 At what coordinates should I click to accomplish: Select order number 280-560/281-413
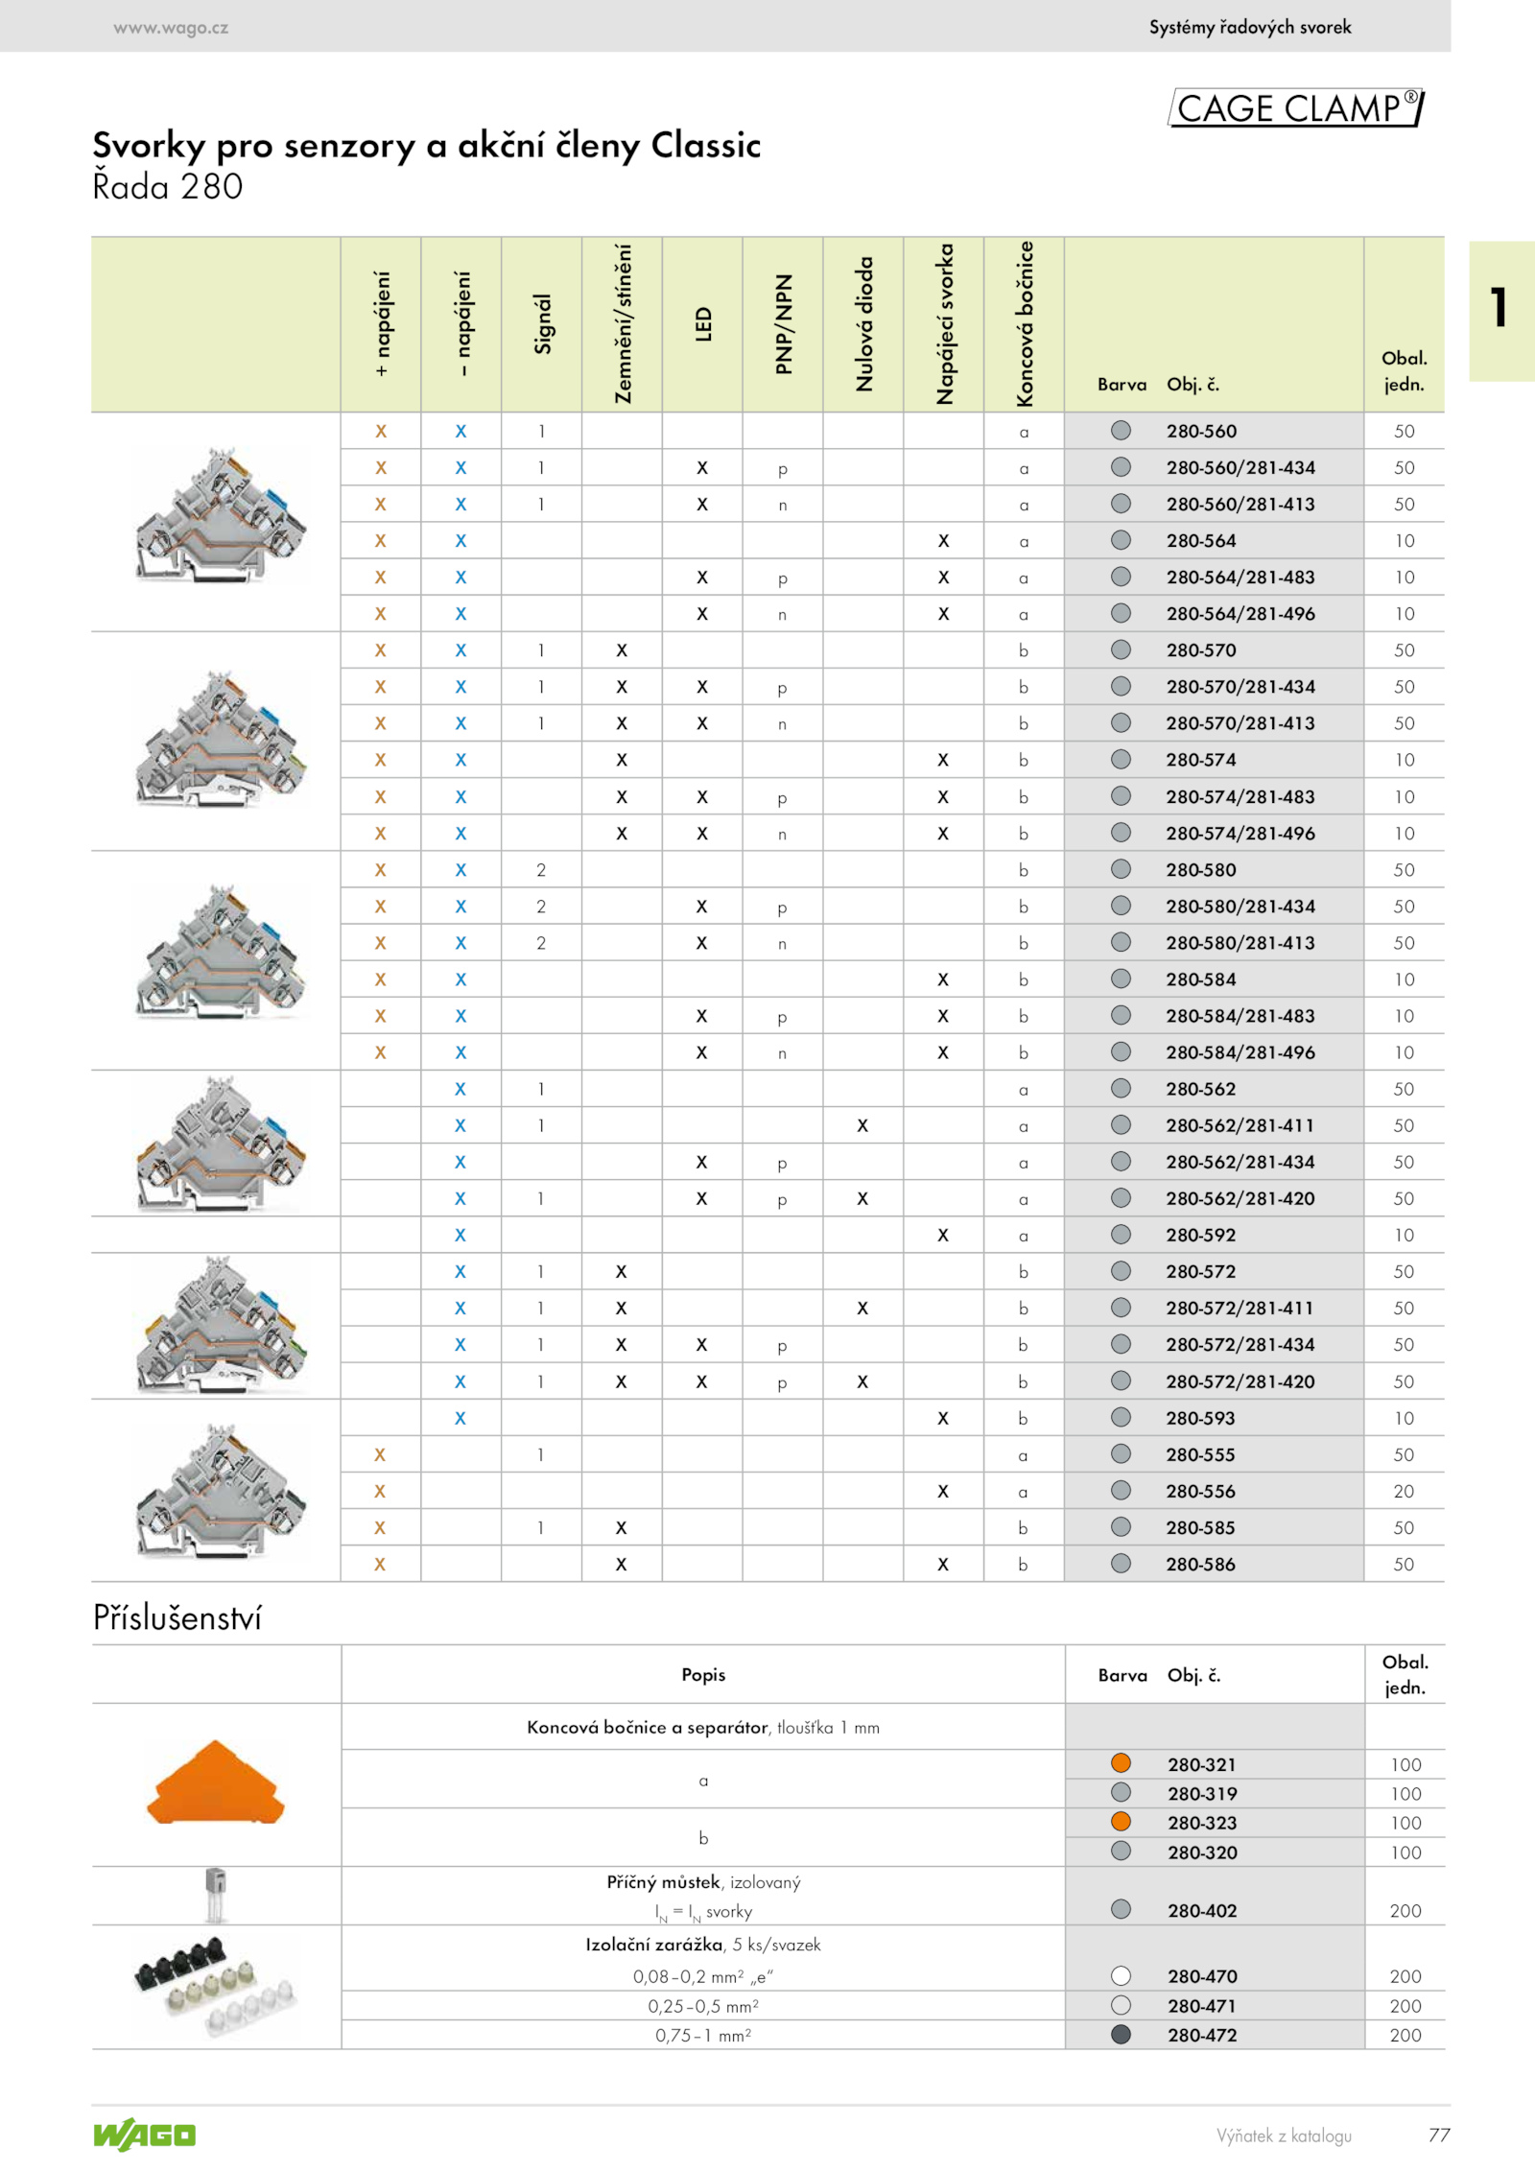pos(1240,505)
